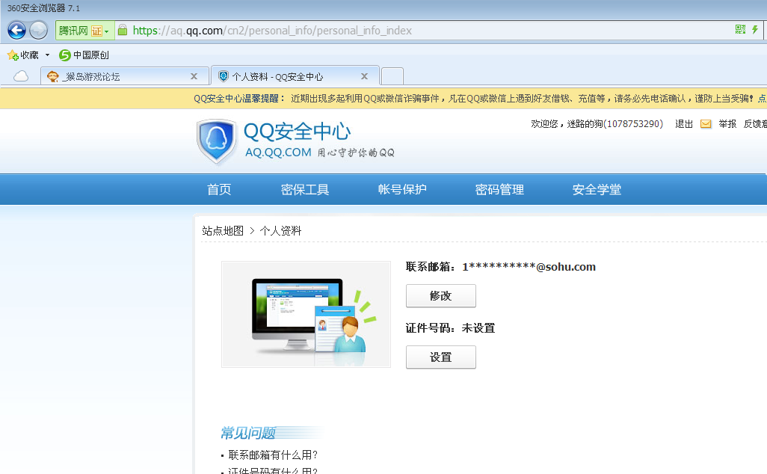The width and height of the screenshot is (767, 474).
Task: Open the QR code icon in address bar
Action: coord(740,29)
